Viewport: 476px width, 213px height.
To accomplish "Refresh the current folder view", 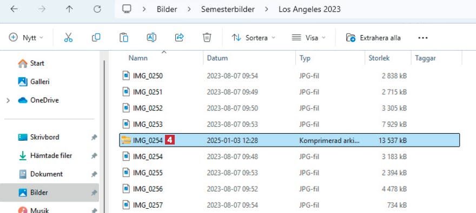I will point(97,9).
